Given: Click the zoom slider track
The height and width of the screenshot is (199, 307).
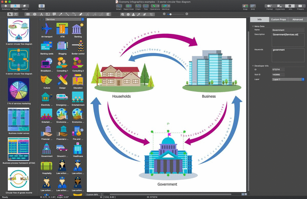Looking at the screenshot, I should [x=178, y=14].
